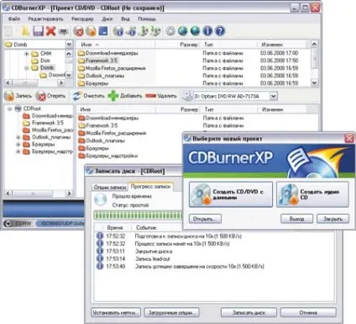The height and width of the screenshot is (324, 356).
Task: Open the Помощь menu
Action: [x=147, y=19]
